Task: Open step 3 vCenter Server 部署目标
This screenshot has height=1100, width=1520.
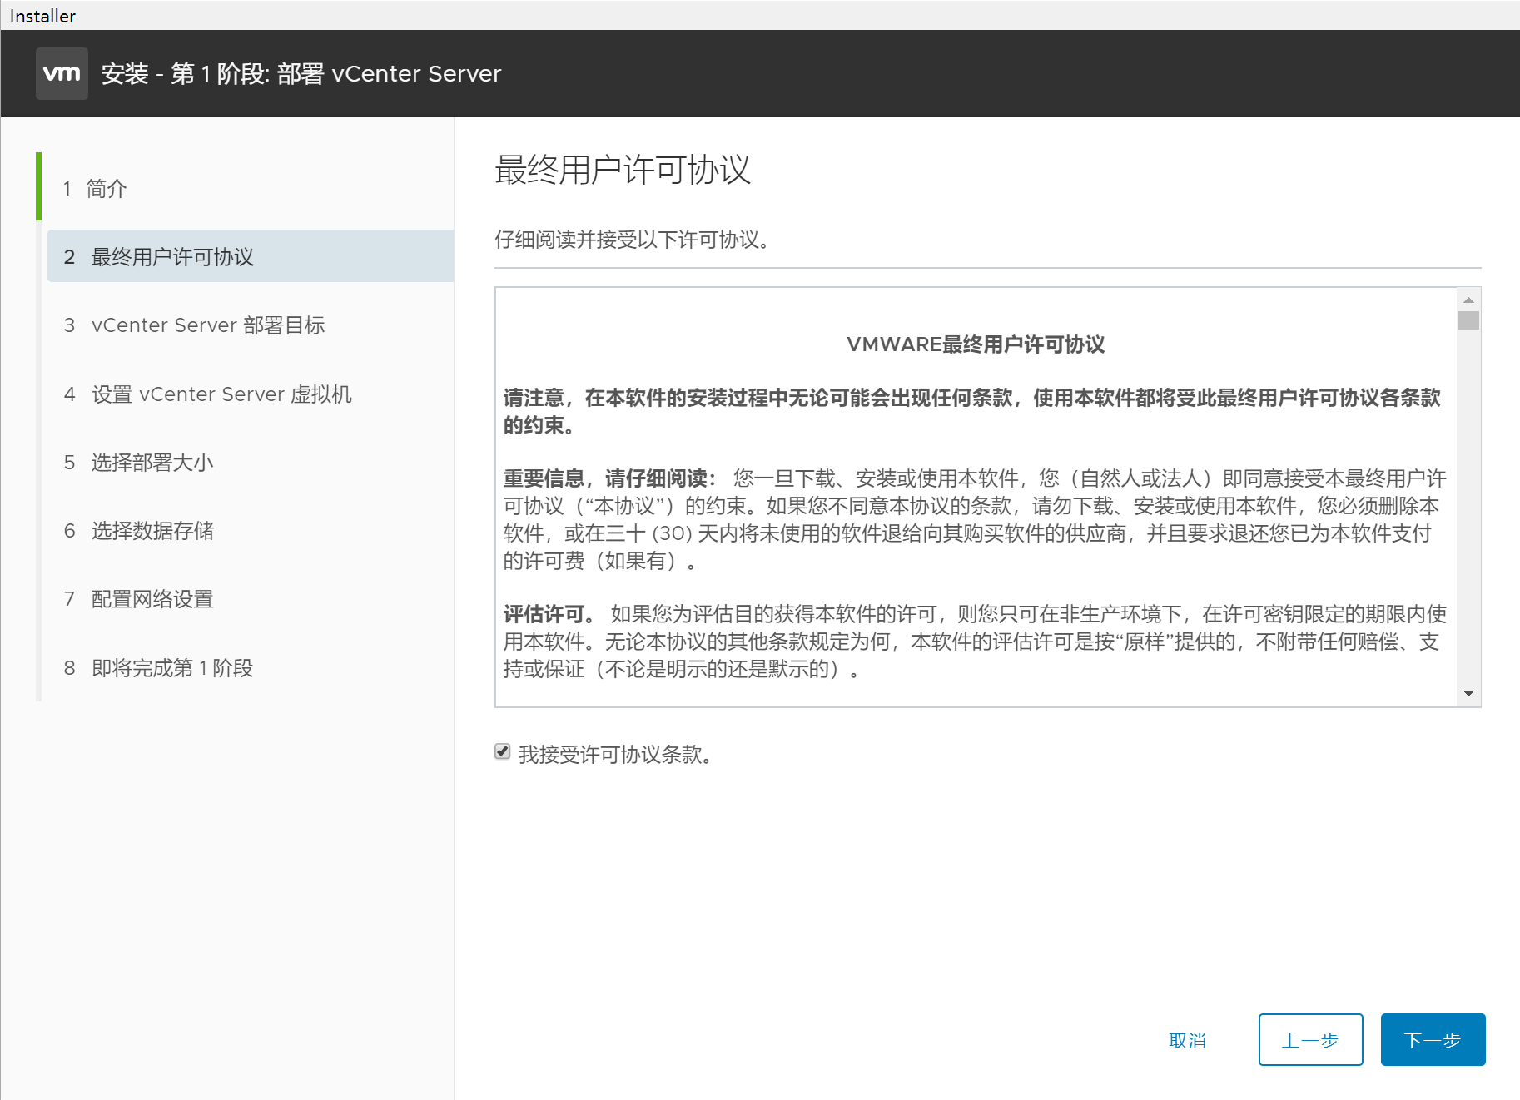Action: (207, 325)
